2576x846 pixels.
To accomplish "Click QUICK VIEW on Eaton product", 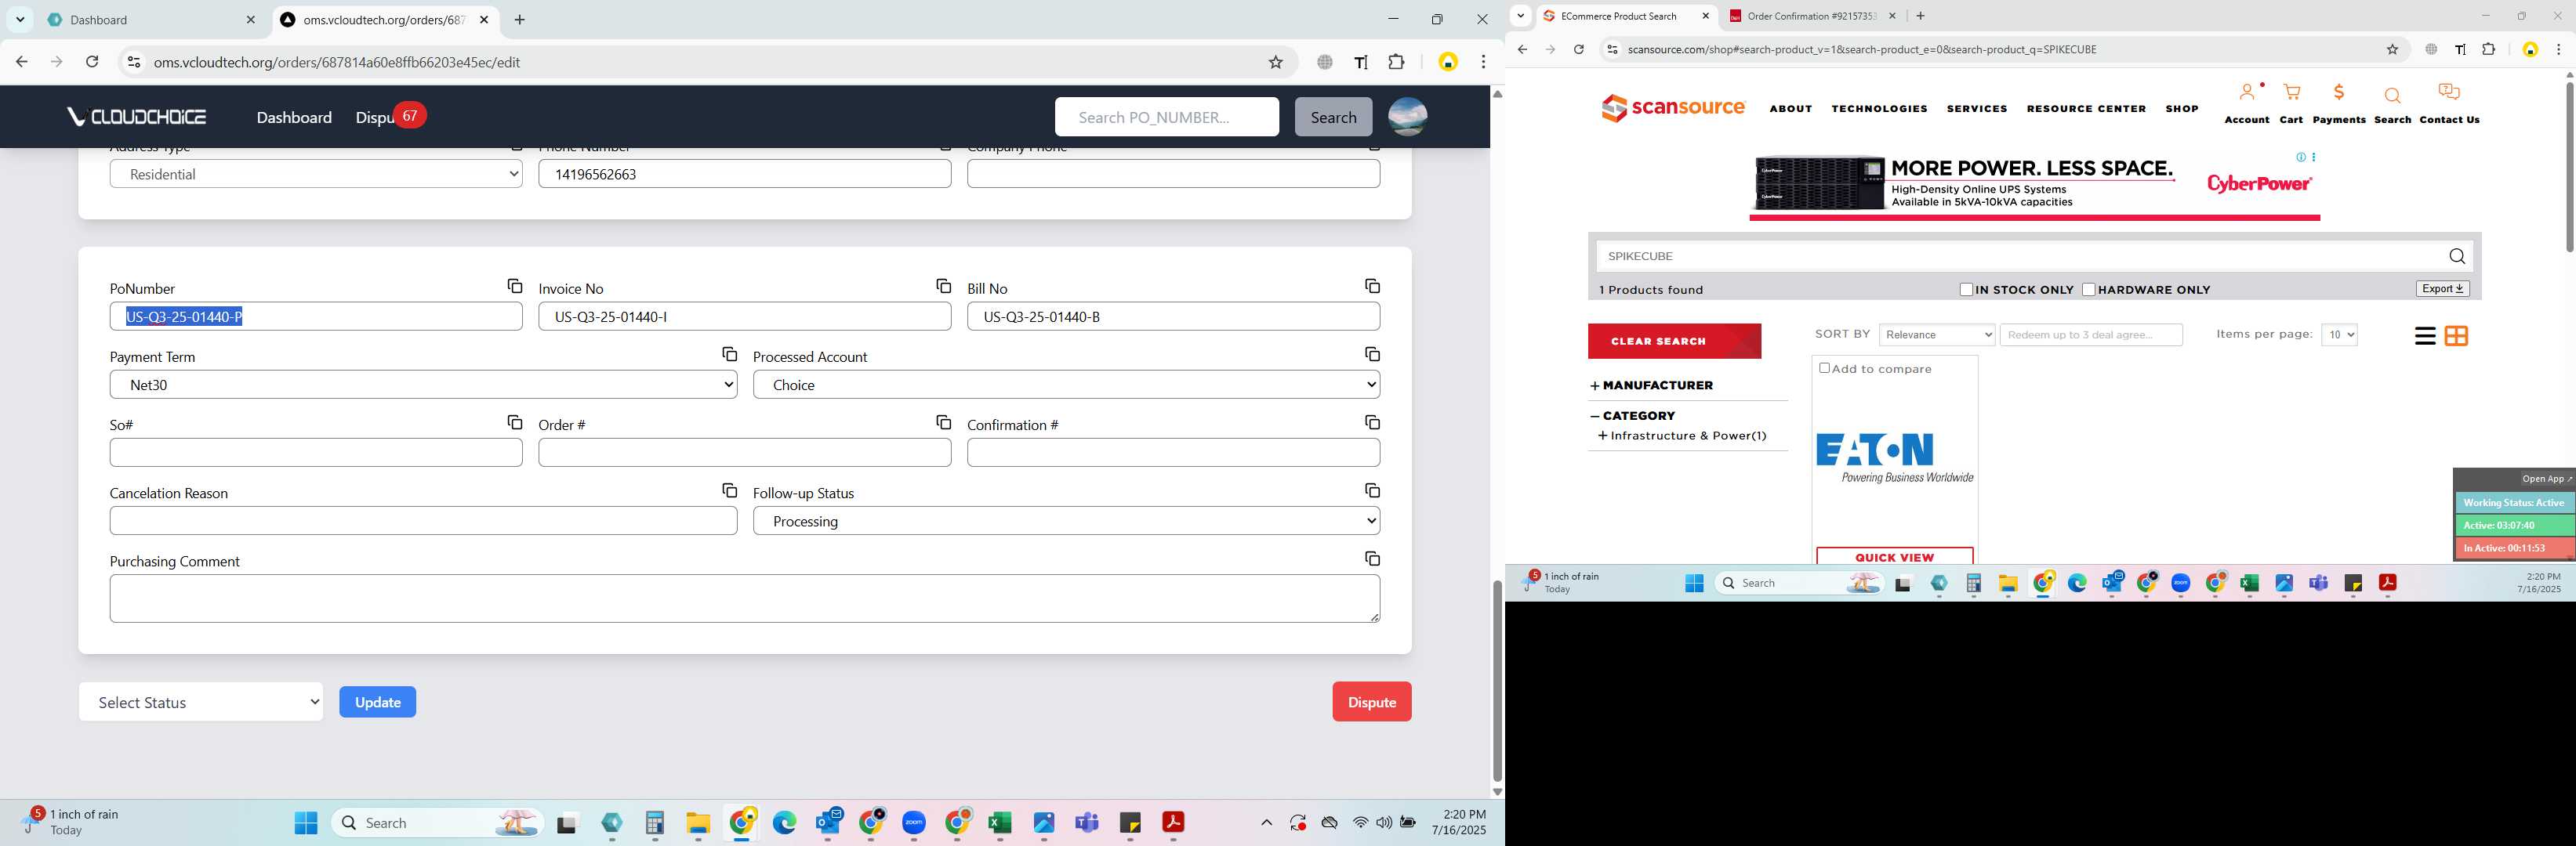I will tap(1894, 556).
